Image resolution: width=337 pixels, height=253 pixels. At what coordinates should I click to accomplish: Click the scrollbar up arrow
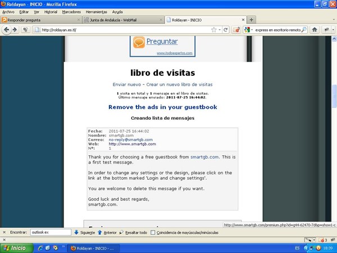coord(334,39)
